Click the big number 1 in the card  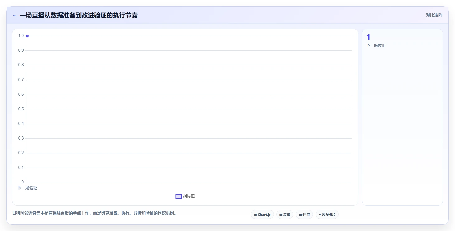[368, 37]
